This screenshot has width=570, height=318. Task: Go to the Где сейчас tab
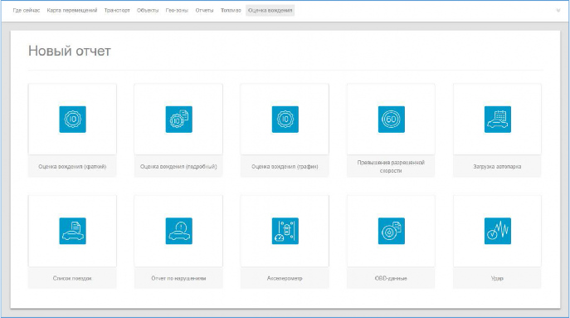pos(27,11)
